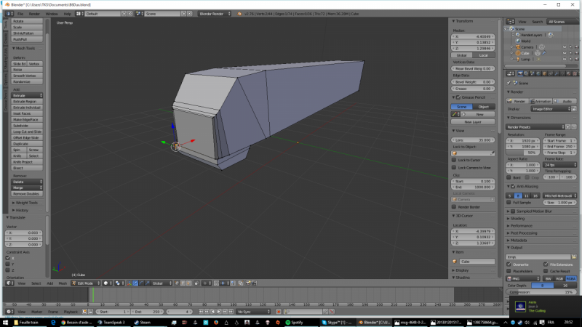Open the Image Editor display dropdown
The height and width of the screenshot is (327, 582).
pyautogui.click(x=551, y=109)
